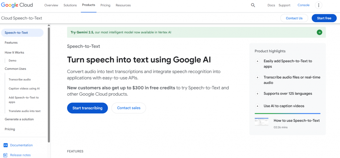
Task: Click the FEATURES section label
Action: tap(75, 151)
